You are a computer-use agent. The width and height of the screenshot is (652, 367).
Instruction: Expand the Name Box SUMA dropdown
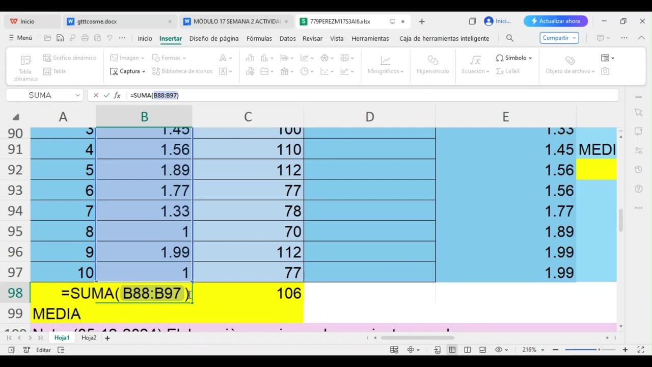[x=77, y=95]
